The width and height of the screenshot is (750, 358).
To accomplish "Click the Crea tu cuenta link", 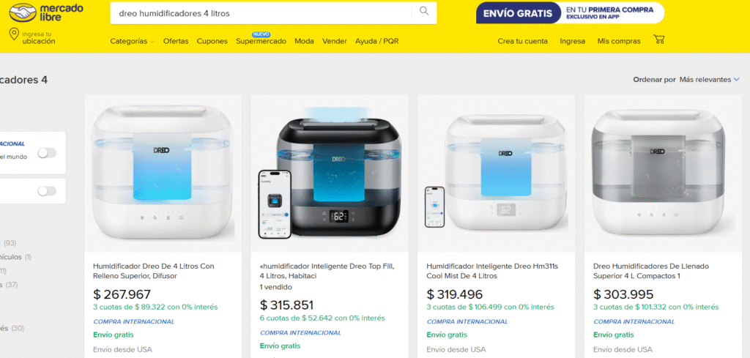I will 522,41.
